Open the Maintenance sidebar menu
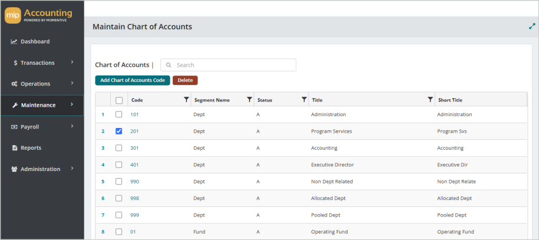This screenshot has width=539, height=240. tap(42, 105)
